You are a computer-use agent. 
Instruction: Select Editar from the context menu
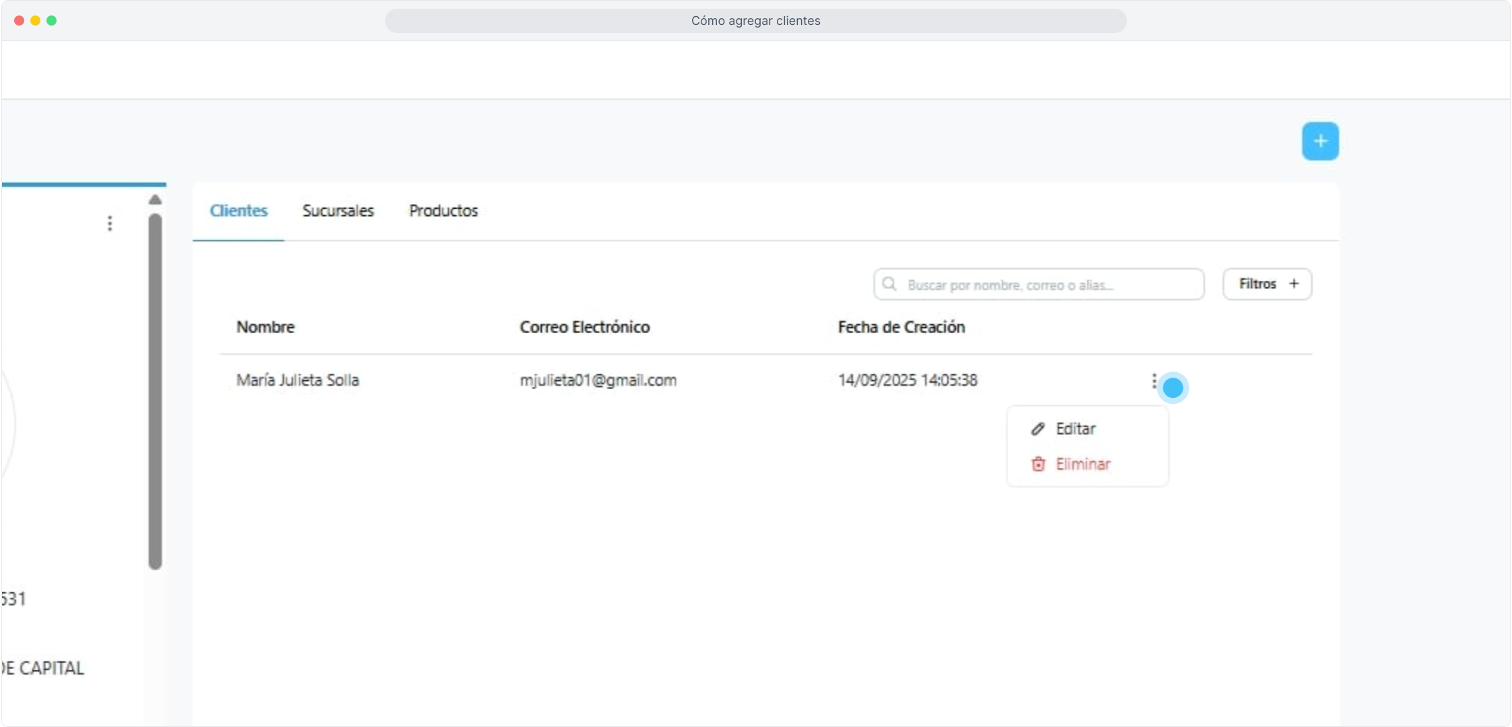pyautogui.click(x=1075, y=429)
